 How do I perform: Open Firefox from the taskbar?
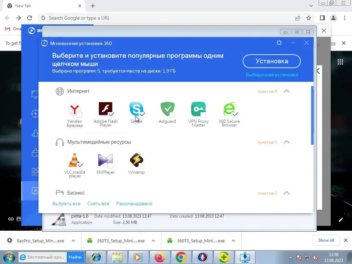click(x=159, y=257)
